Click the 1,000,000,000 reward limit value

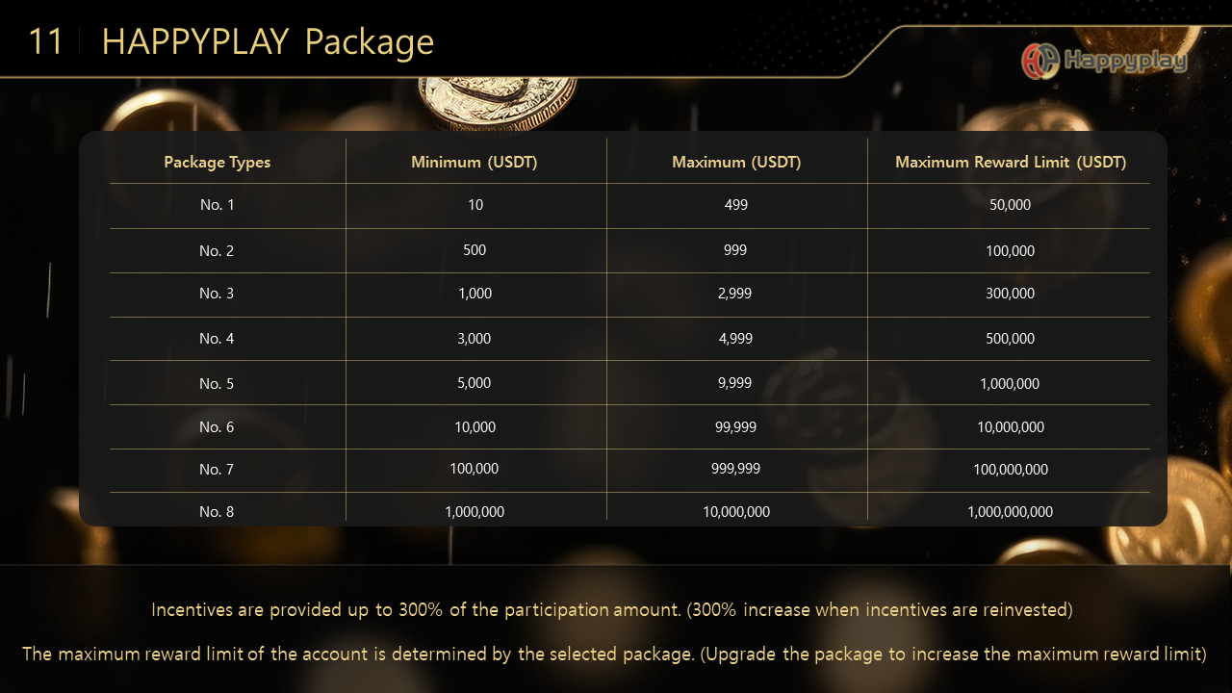click(1011, 511)
